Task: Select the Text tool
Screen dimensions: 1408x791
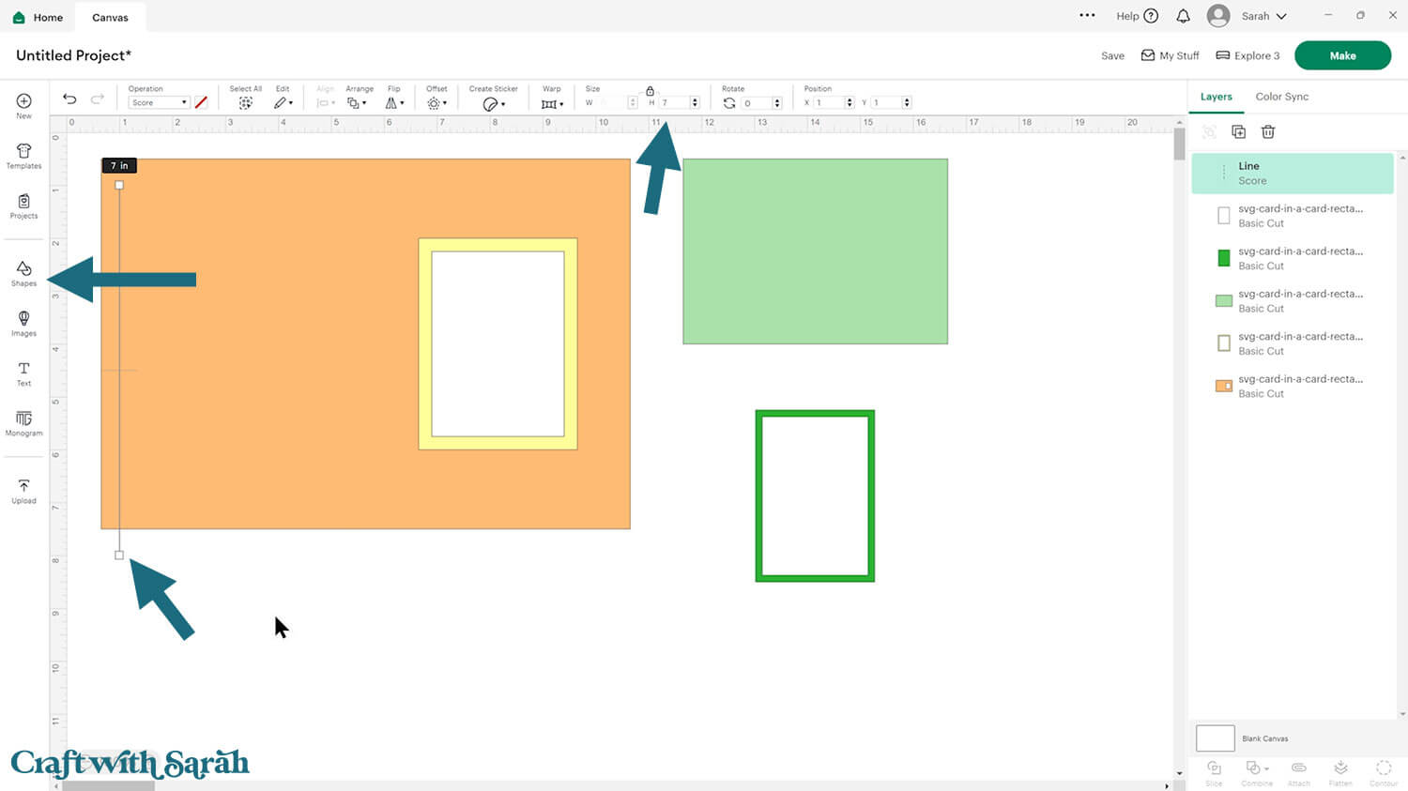Action: (x=24, y=373)
